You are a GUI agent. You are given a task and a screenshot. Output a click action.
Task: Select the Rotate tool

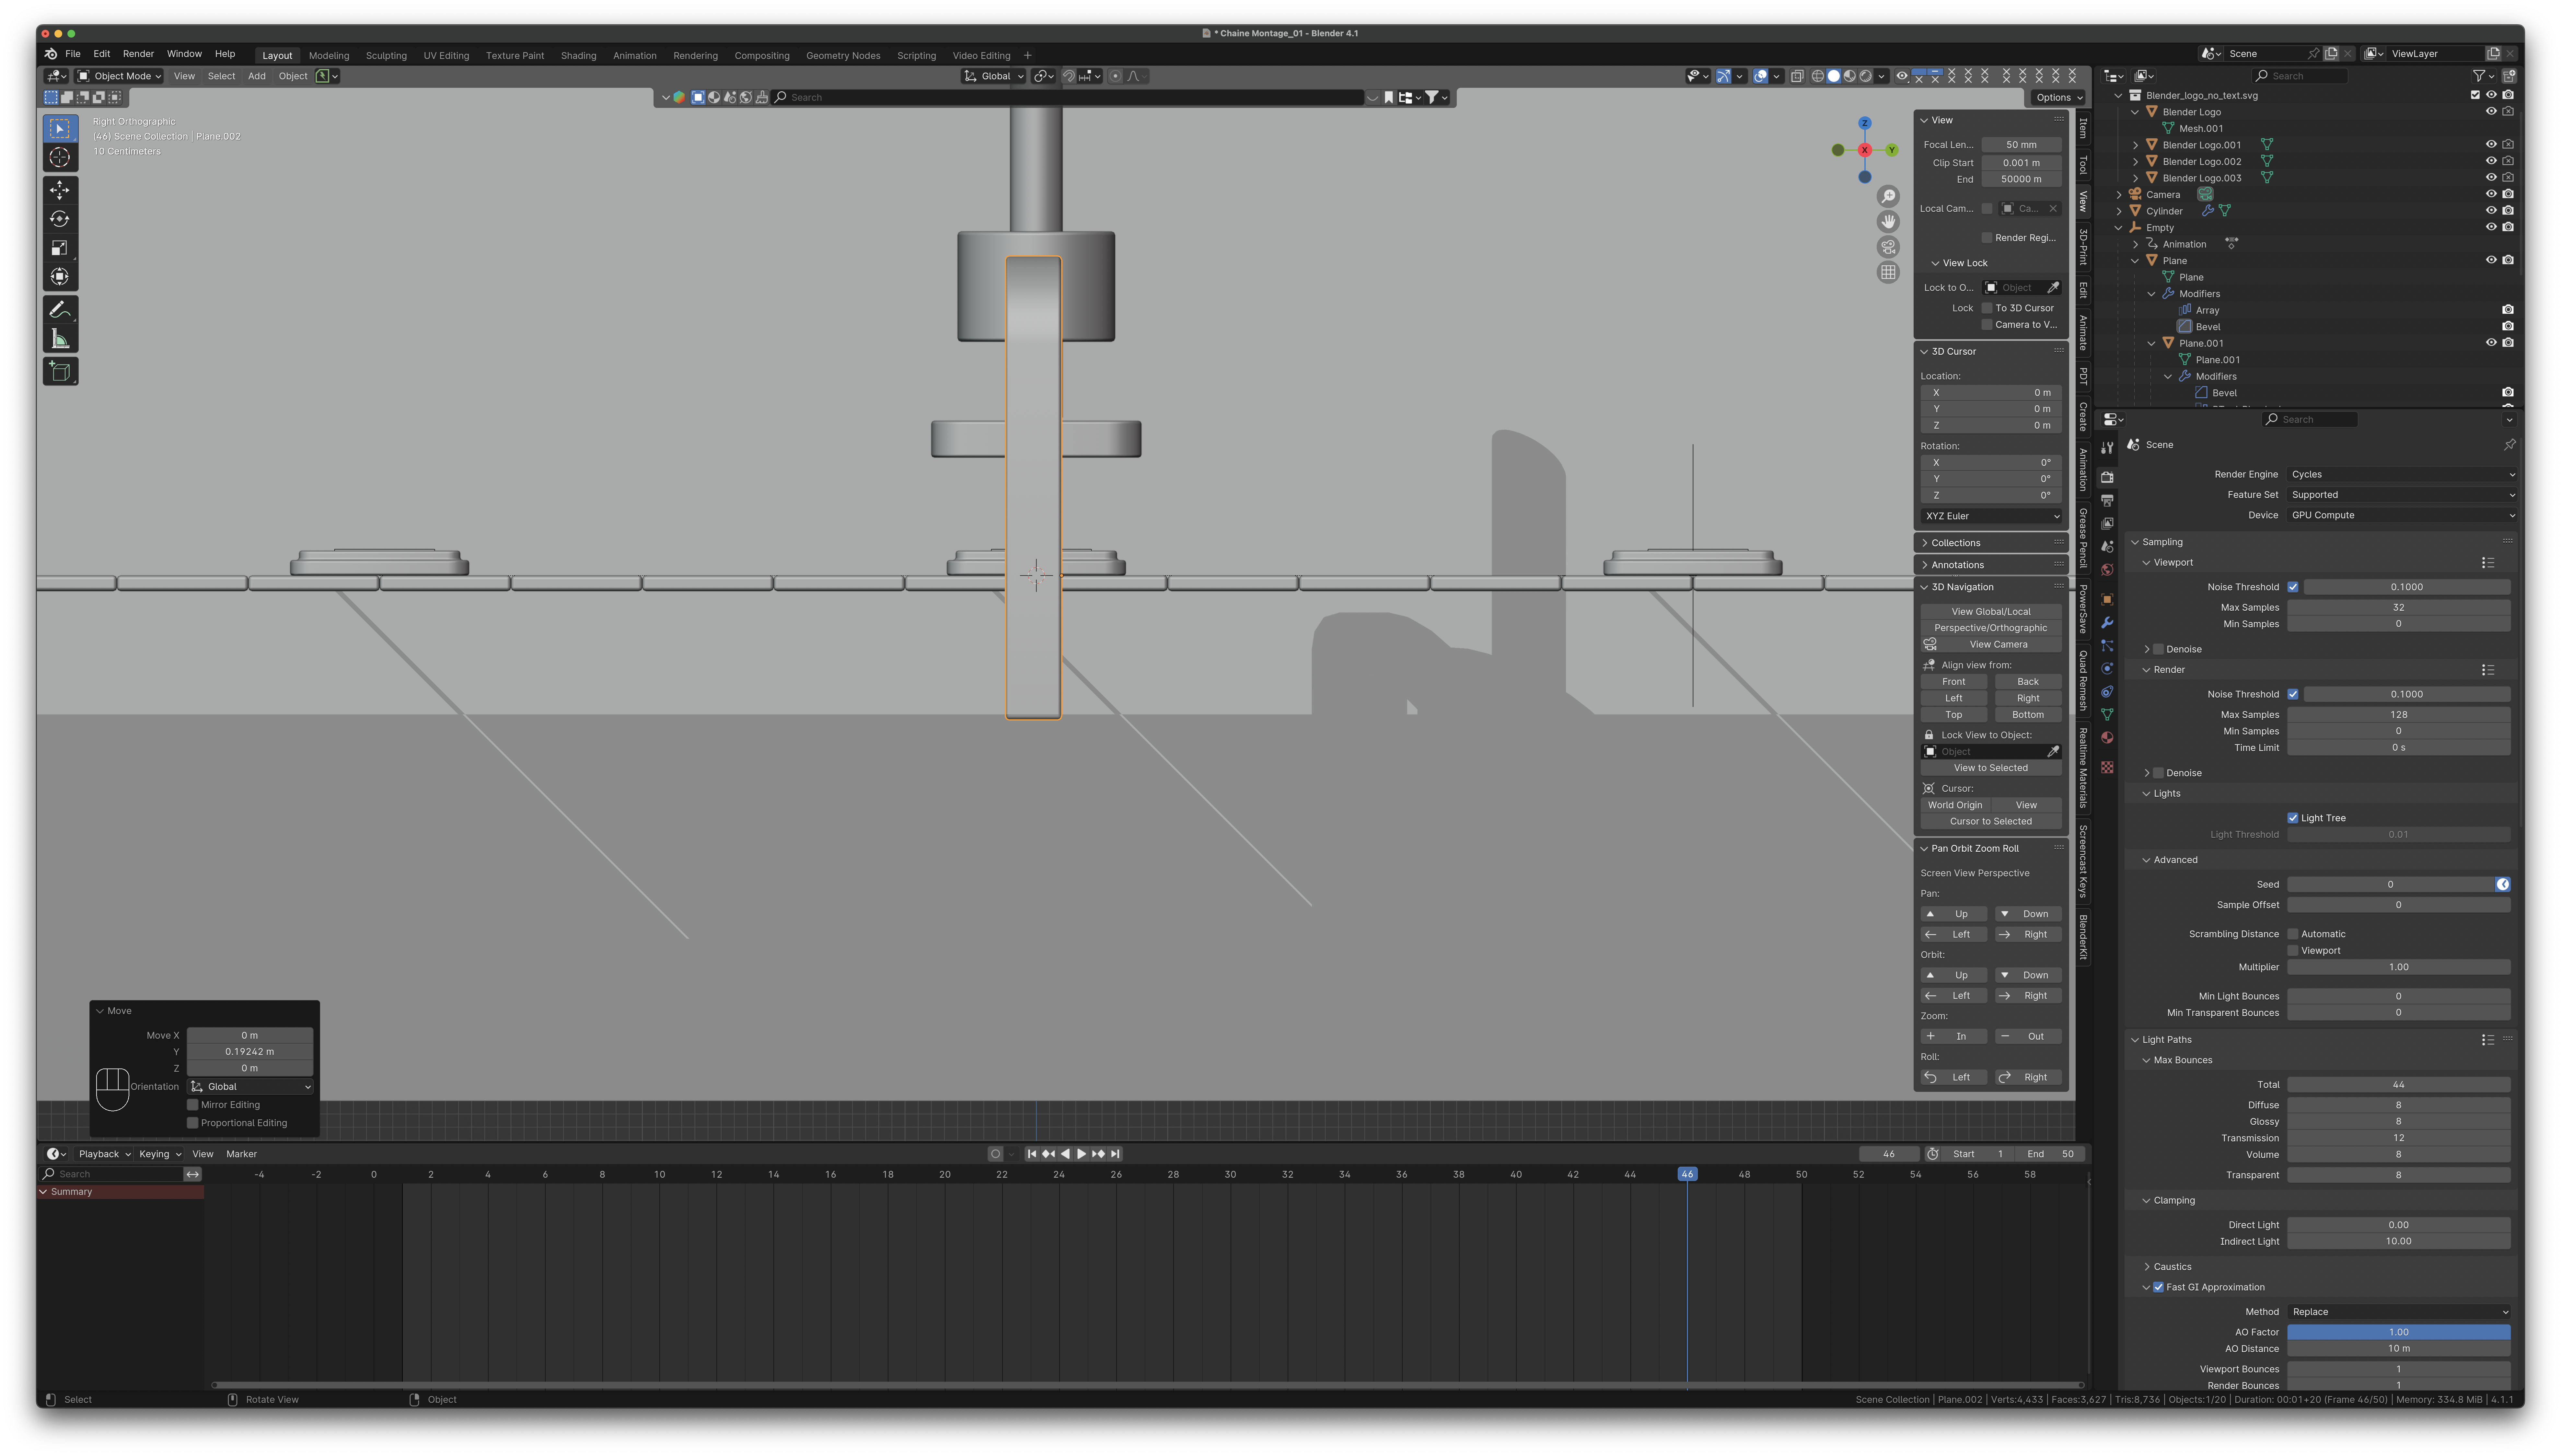pos(60,219)
